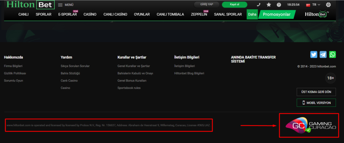This screenshot has width=344, height=143.
Task: Open the CANLI menu item
Action: click(x=24, y=14)
